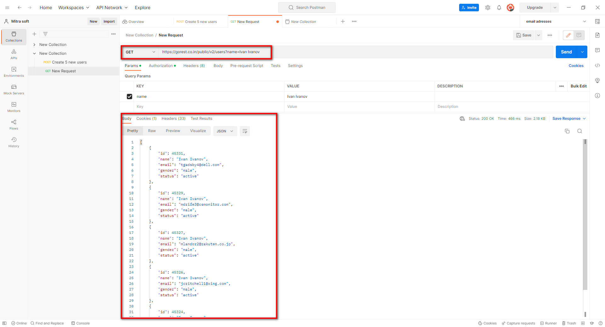Expand the collapsed New Collection folder
This screenshot has height=327, width=605.
pyautogui.click(x=34, y=45)
